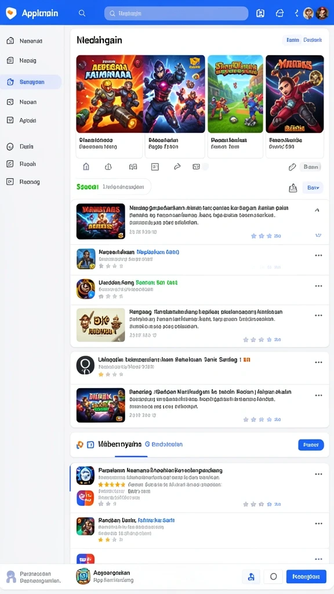The height and width of the screenshot is (594, 334).
Task: Open the Neoan sidebar item
Action: (31, 102)
